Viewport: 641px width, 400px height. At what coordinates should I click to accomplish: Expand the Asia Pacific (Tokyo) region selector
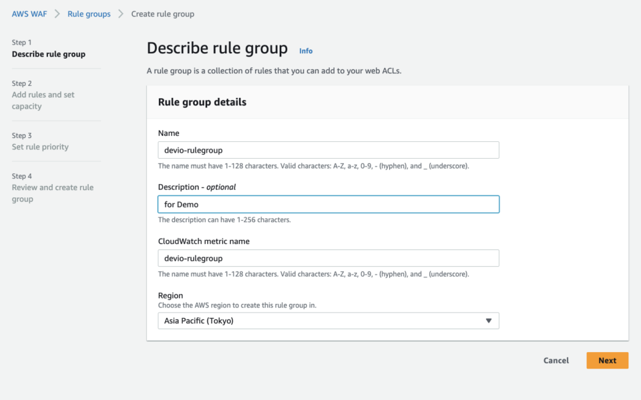click(329, 321)
